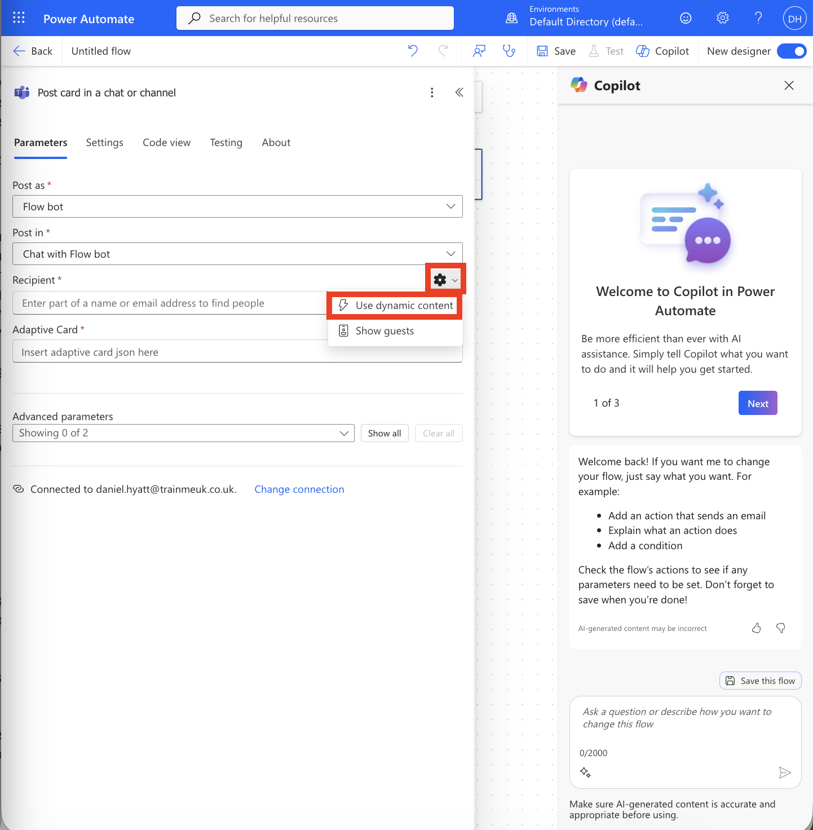Choose Show guests from the menu

click(x=385, y=331)
